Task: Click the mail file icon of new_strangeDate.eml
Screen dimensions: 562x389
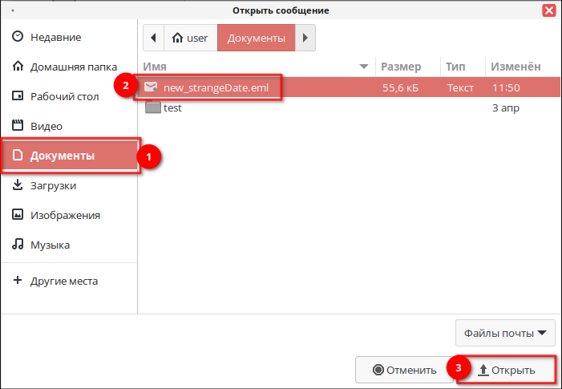Action: [152, 87]
